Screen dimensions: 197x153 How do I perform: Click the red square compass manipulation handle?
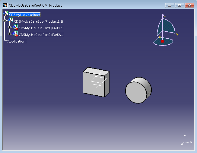point(162,41)
